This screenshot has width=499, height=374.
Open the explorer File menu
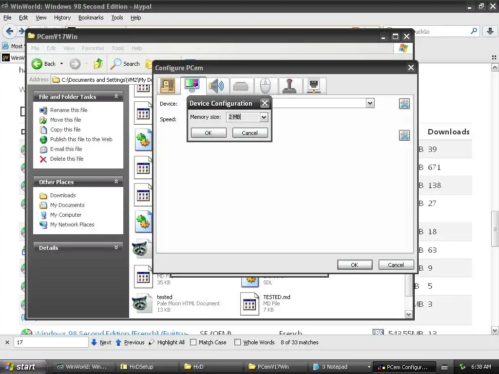click(x=35, y=48)
